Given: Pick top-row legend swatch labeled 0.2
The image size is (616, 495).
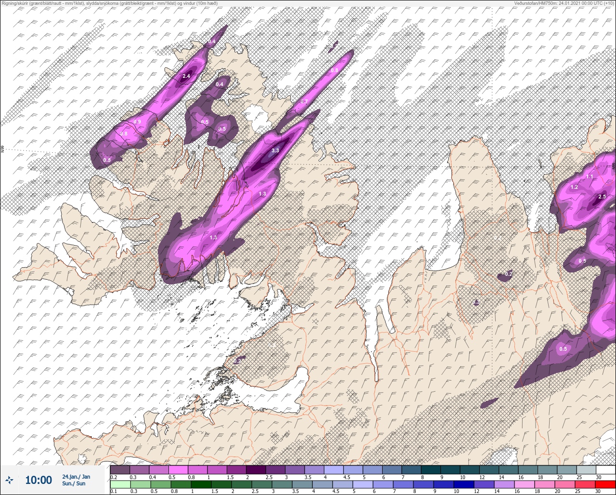Looking at the screenshot, I should (x=120, y=470).
